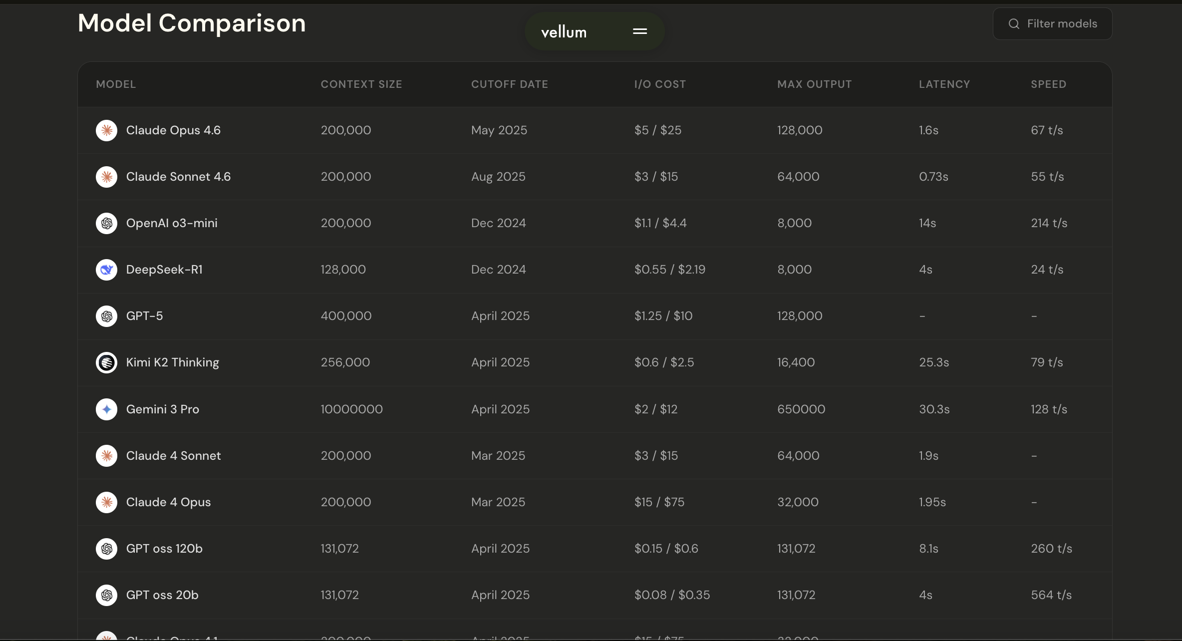The image size is (1182, 641).
Task: Click the 25.3s latency cell
Action: 934,362
